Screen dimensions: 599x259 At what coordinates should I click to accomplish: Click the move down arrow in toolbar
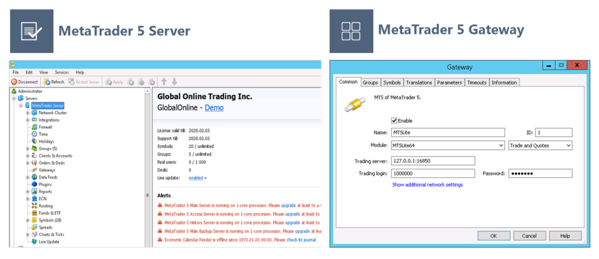[174, 82]
